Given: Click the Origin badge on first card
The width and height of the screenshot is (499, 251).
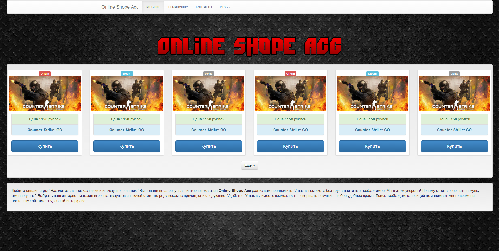Looking at the screenshot, I should coord(45,74).
